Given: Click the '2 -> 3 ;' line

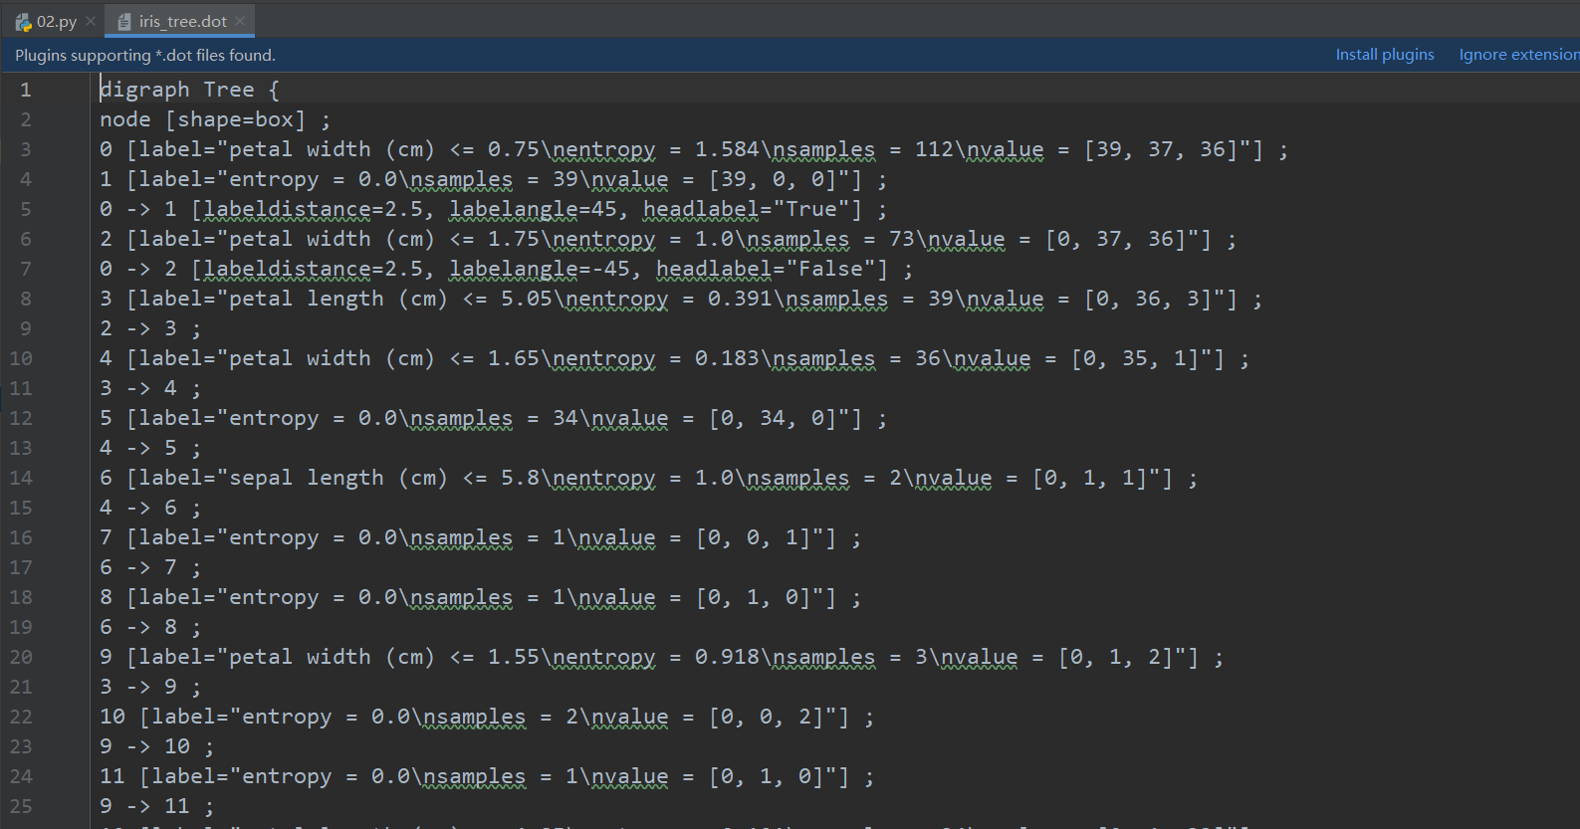Looking at the screenshot, I should [x=150, y=328].
